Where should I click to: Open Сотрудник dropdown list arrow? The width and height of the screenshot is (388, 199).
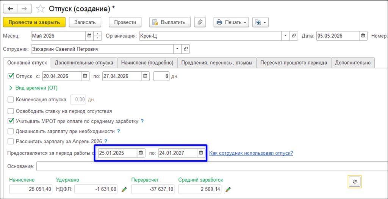click(x=177, y=49)
